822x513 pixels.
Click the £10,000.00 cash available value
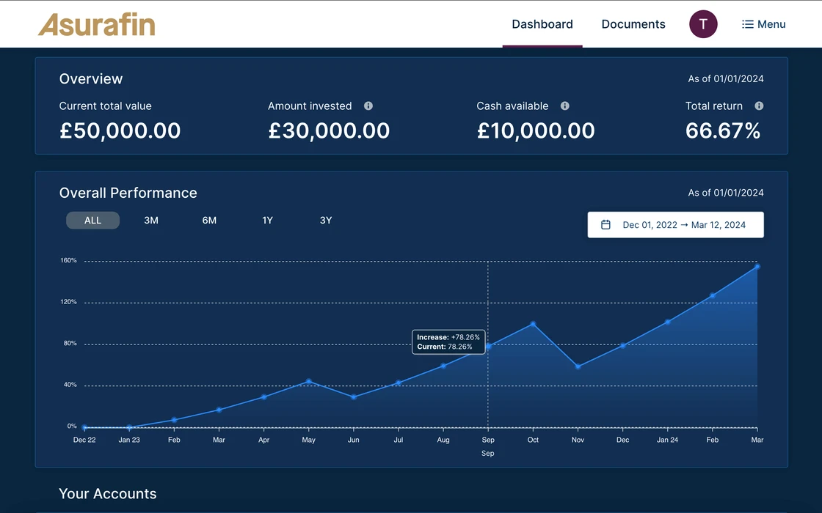click(536, 130)
